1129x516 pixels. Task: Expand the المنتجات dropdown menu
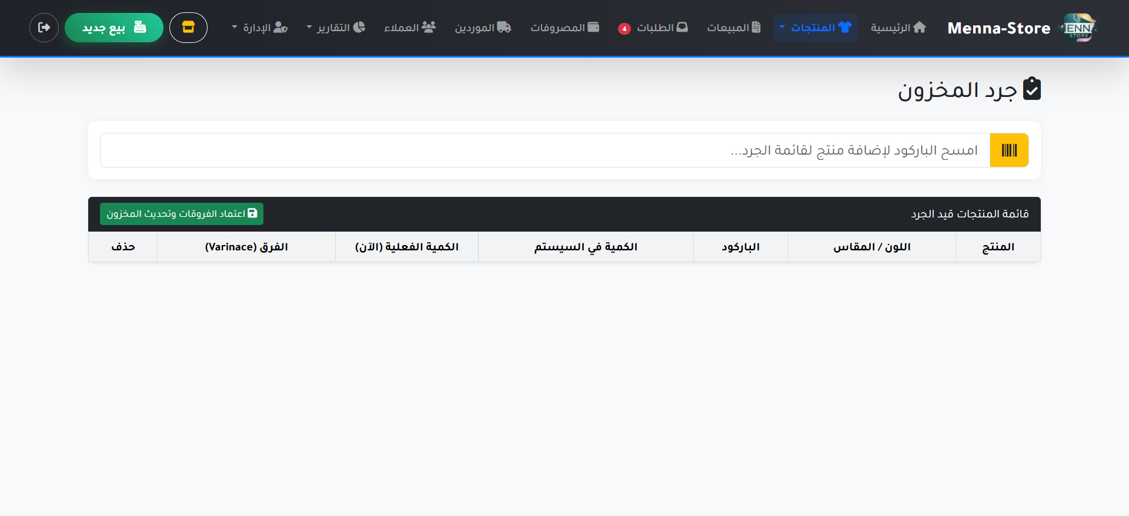tap(815, 28)
